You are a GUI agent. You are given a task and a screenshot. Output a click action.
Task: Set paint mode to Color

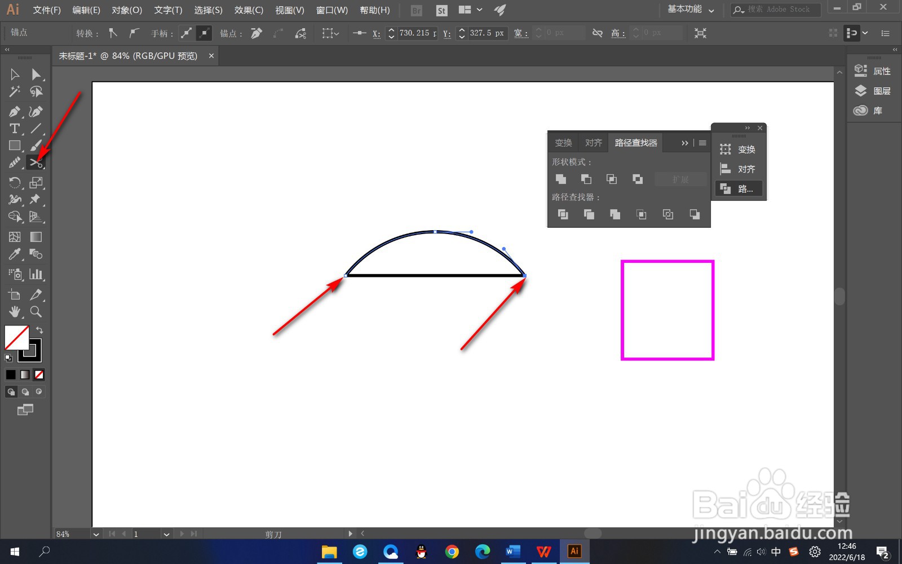point(11,374)
